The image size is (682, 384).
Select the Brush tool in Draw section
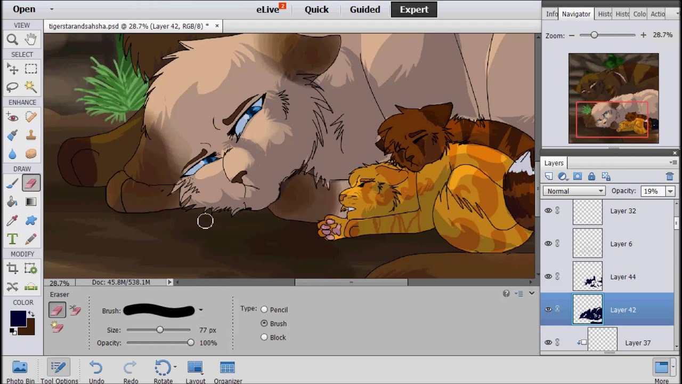pyautogui.click(x=12, y=183)
